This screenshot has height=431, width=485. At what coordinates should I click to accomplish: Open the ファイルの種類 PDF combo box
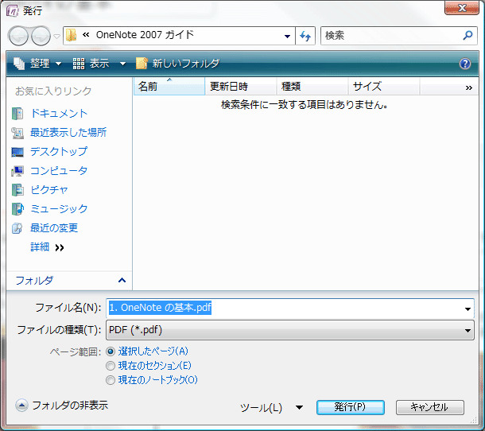tap(290, 330)
